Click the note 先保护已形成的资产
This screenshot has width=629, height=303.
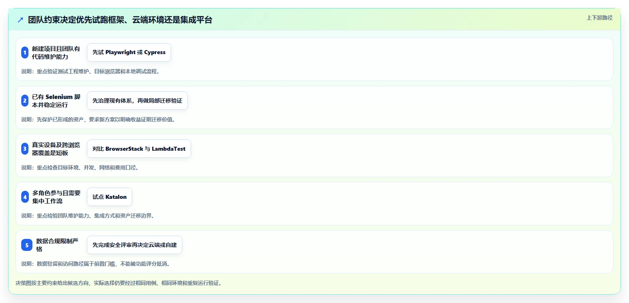[99, 119]
